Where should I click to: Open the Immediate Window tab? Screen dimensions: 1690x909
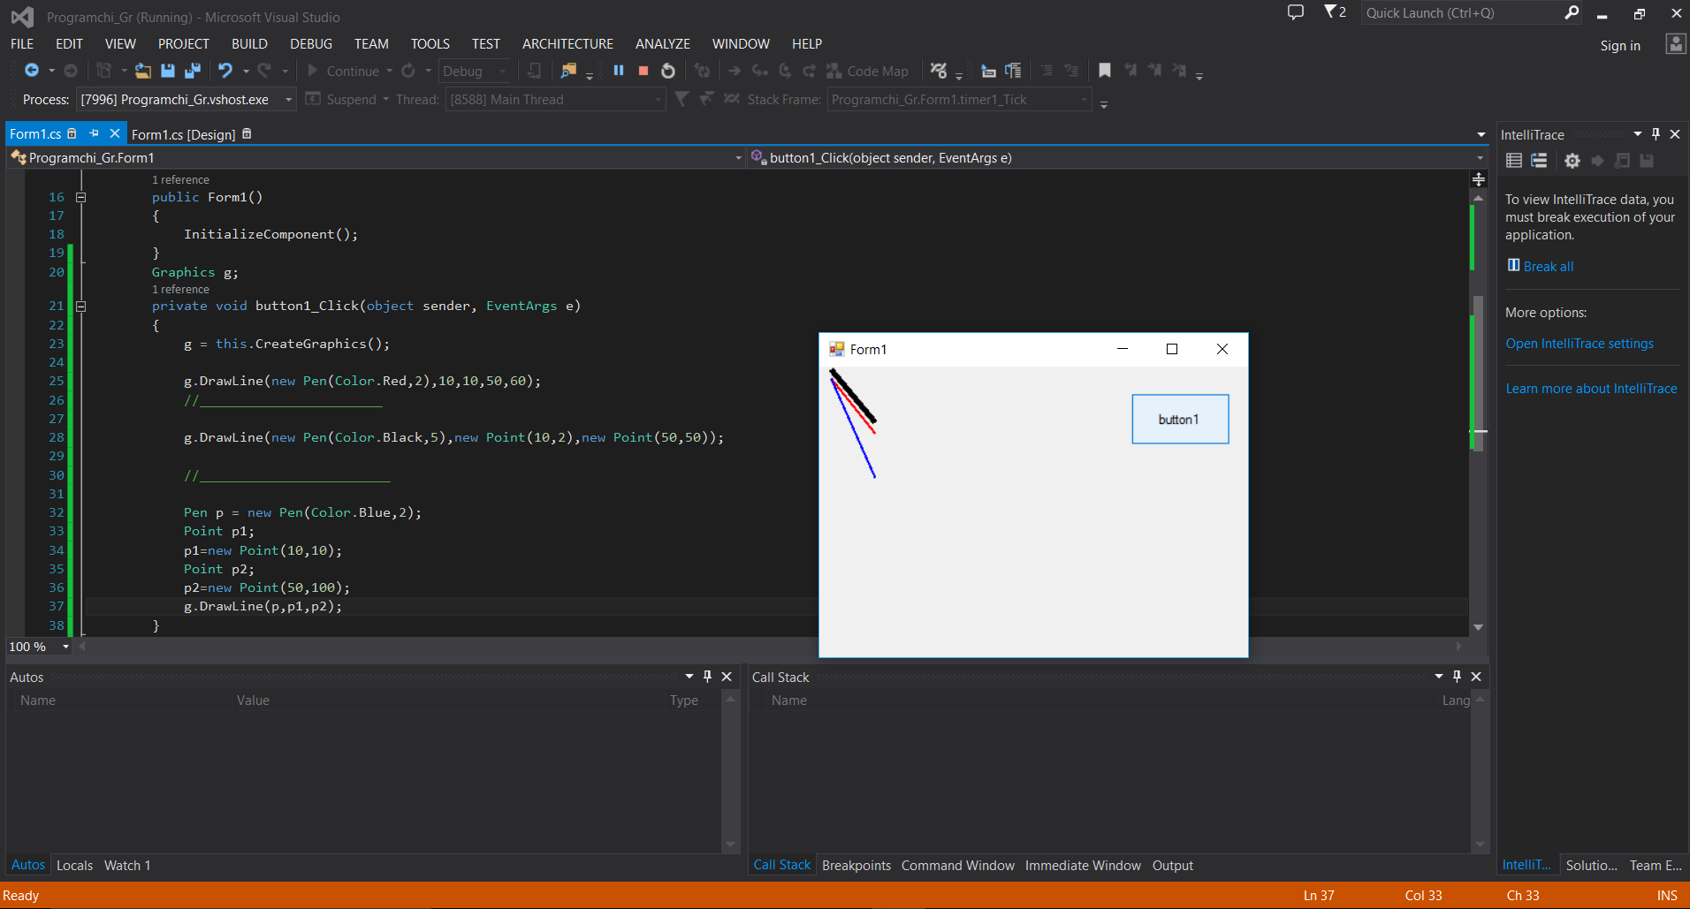click(1083, 866)
